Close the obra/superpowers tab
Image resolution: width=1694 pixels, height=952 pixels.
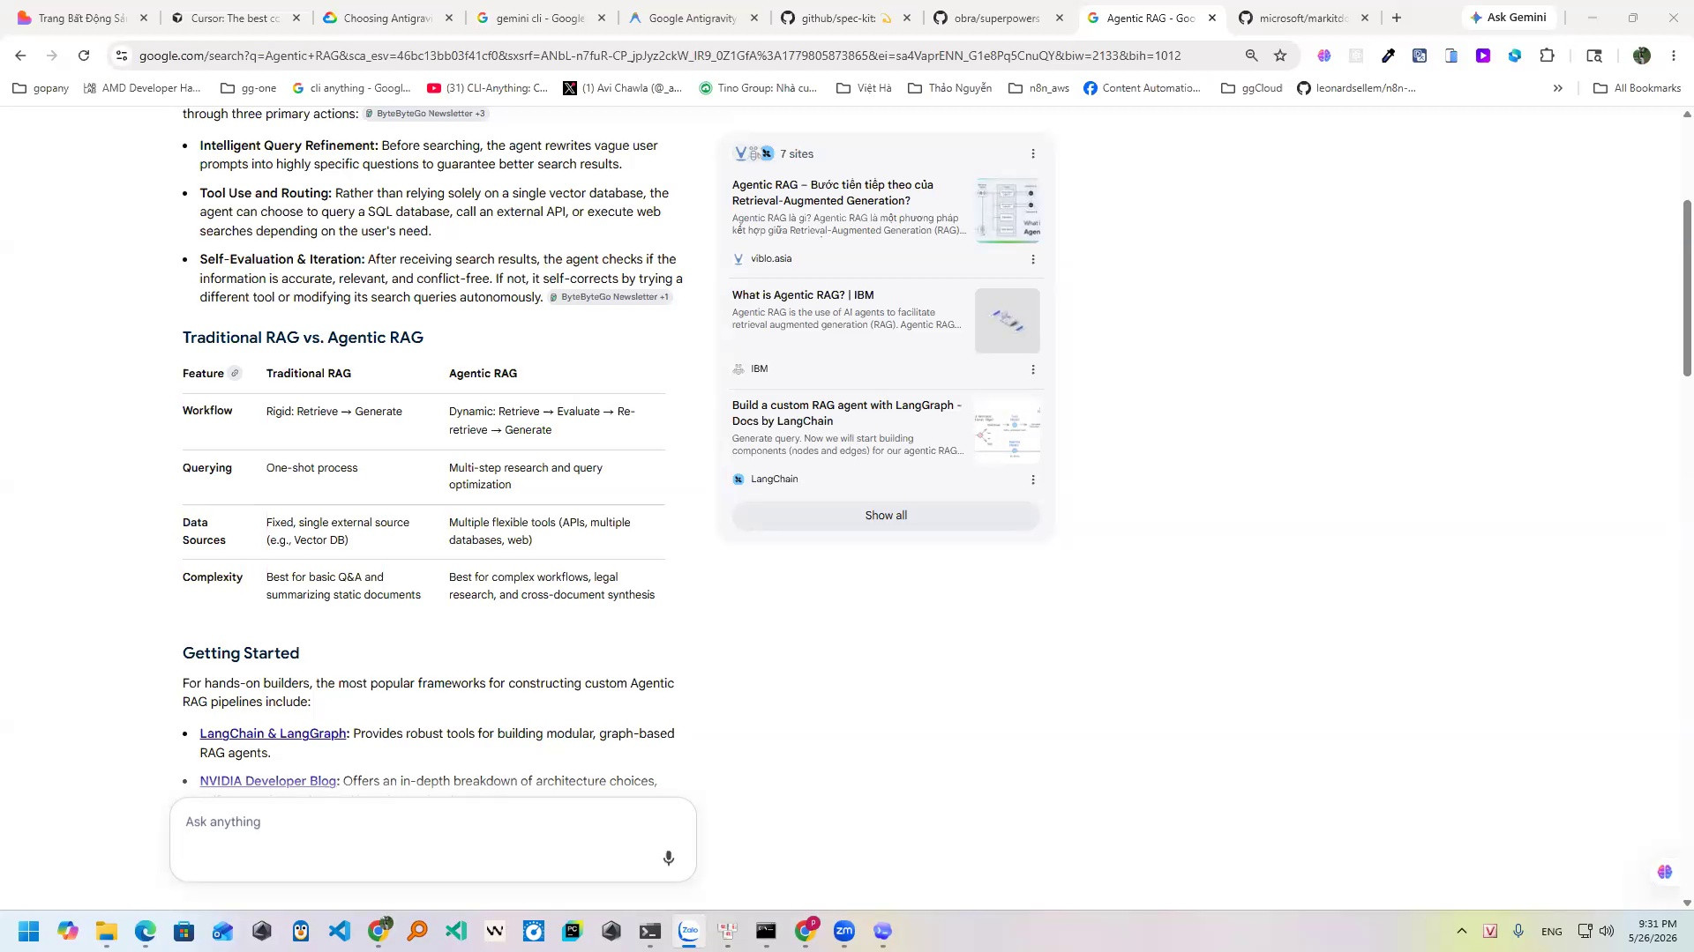(1060, 18)
